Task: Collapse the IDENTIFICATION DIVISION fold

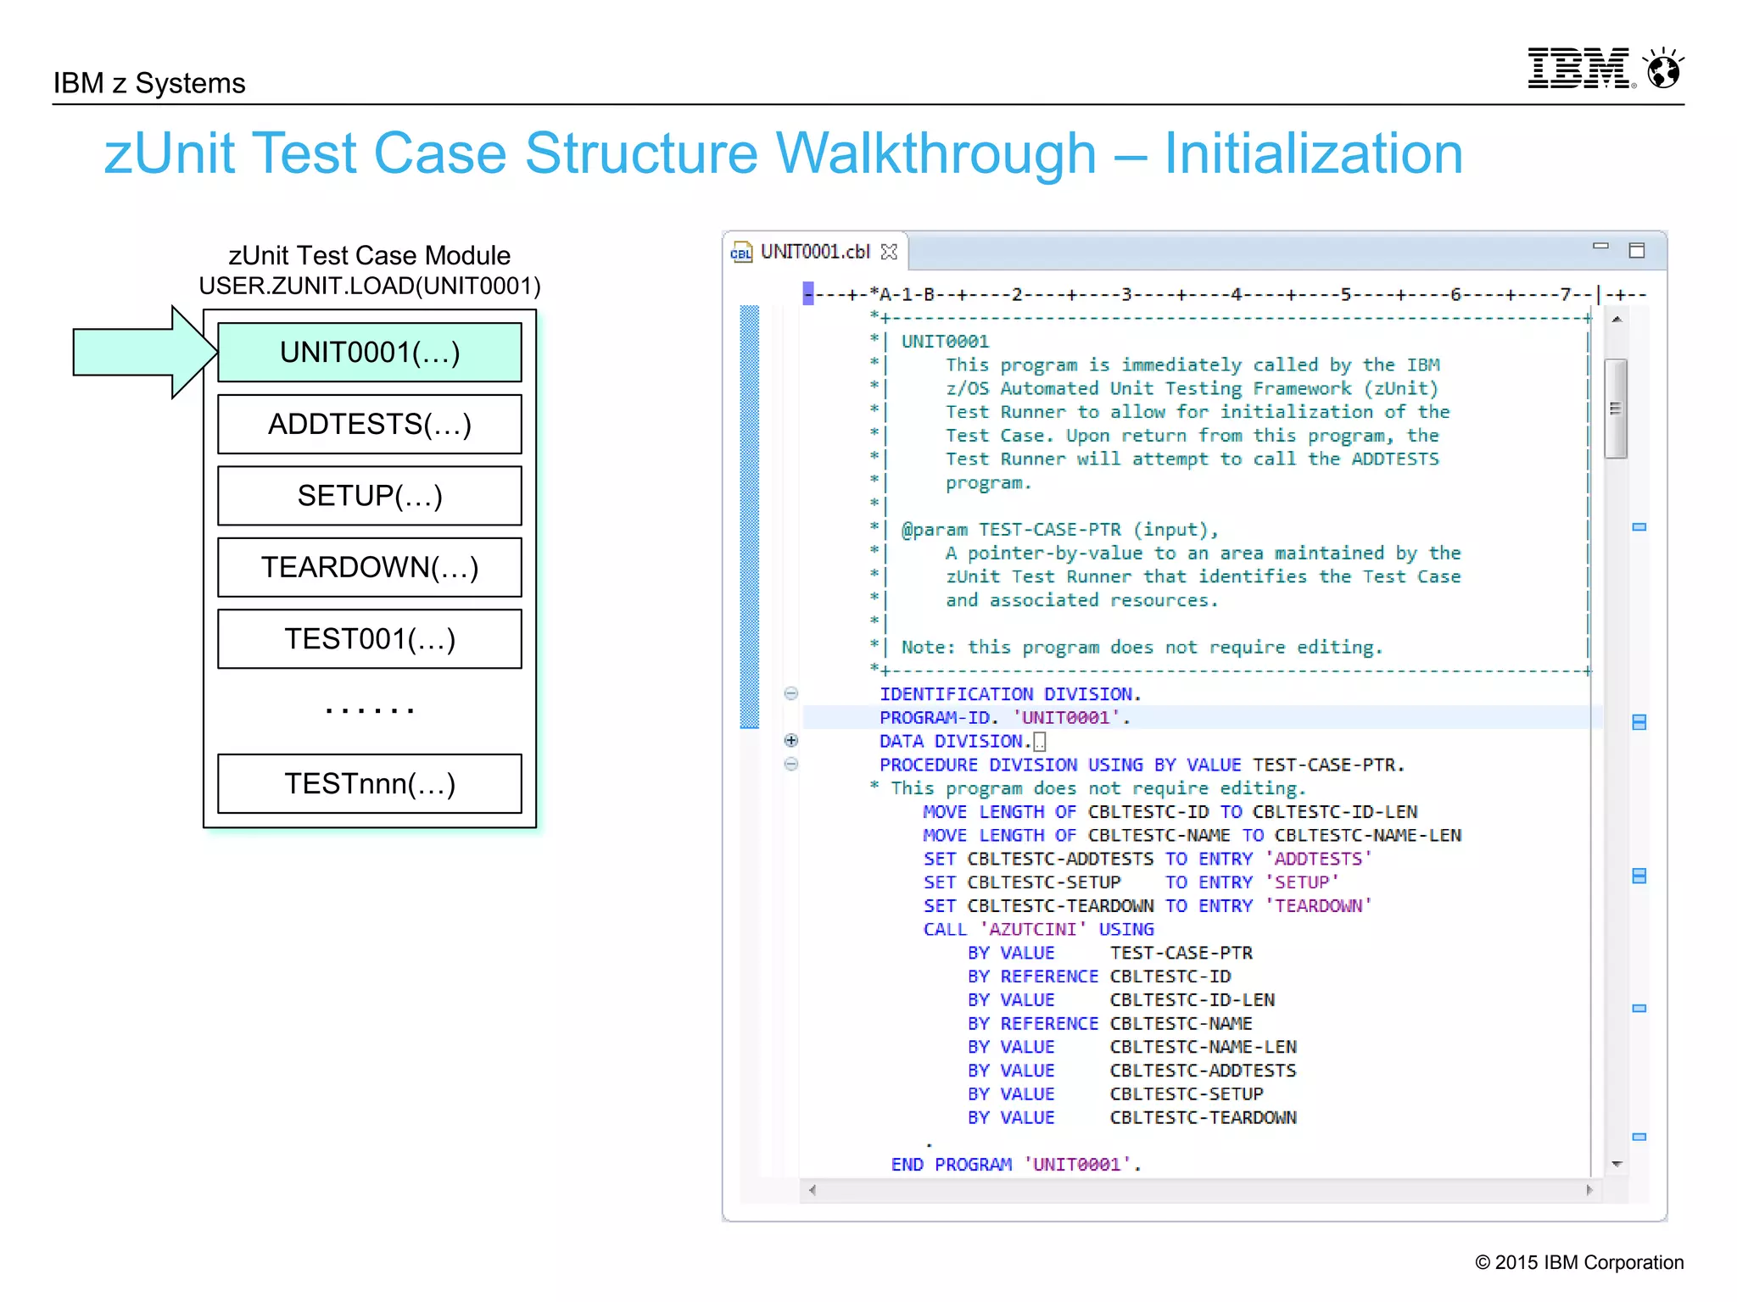Action: (790, 693)
